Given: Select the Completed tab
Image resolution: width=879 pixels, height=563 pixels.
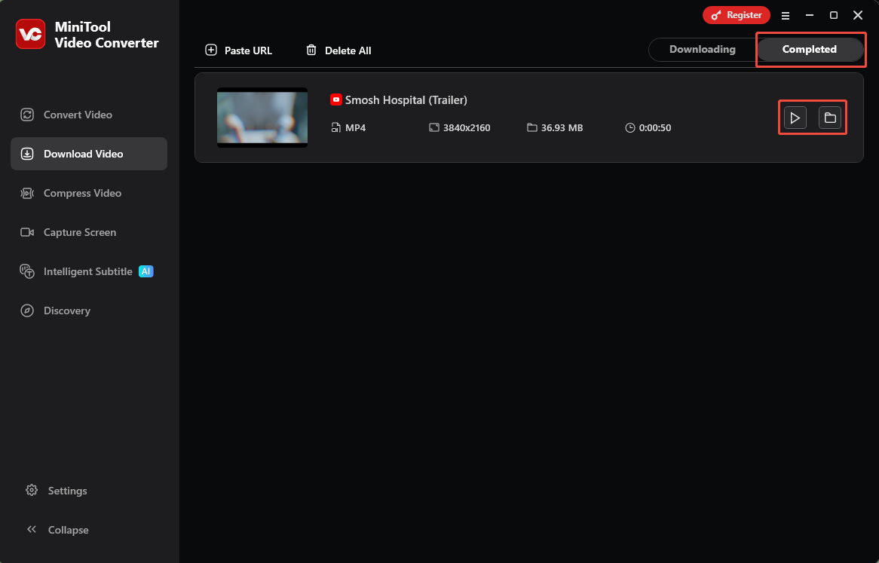Looking at the screenshot, I should 810,49.
